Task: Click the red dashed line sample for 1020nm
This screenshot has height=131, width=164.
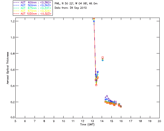Action: [16, 14]
